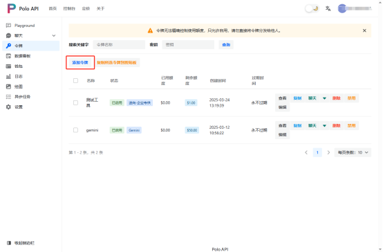Click 编辑 for the 测试工具 token
383x252 pixels.
[282, 107]
